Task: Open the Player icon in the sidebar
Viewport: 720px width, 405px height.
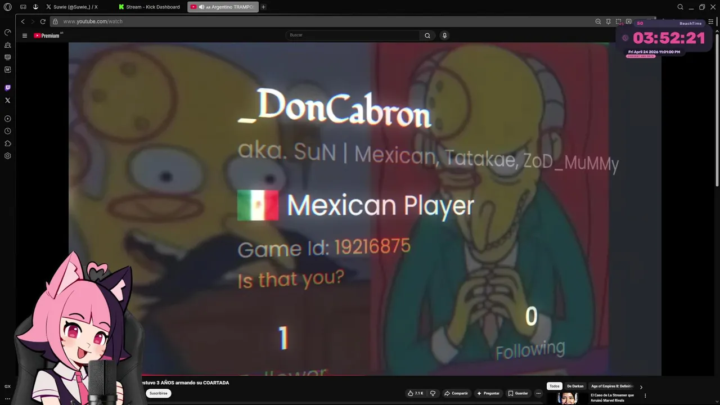Action: (x=7, y=119)
